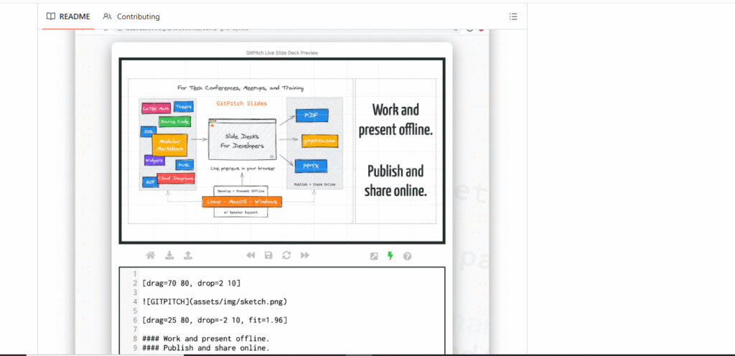Viewport: 735px width, 356px height.
Task: Click the green lightning bolt icon
Action: click(x=390, y=256)
